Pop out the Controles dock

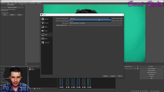(x=163, y=66)
